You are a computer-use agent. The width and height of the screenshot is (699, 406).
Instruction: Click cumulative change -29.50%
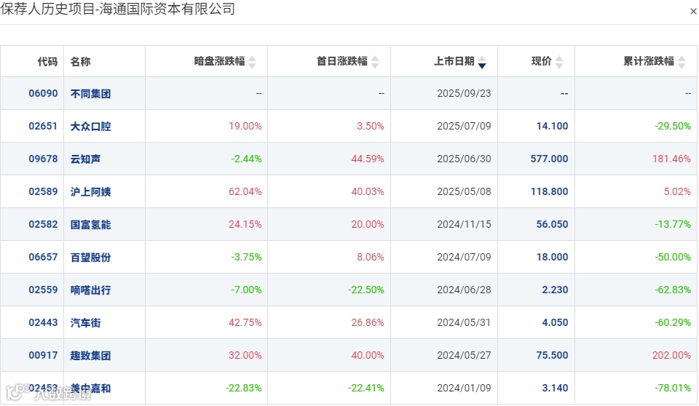click(x=673, y=126)
